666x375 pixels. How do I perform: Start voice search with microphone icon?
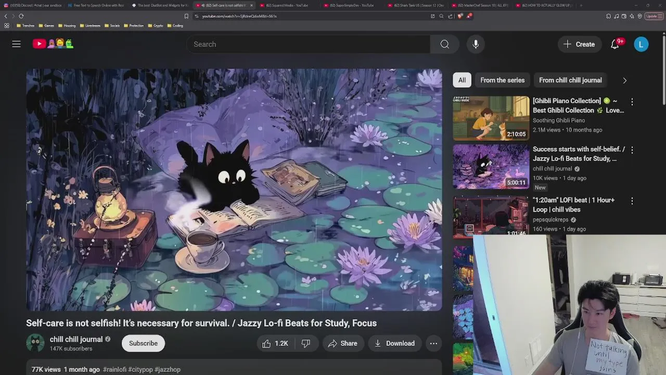click(476, 44)
